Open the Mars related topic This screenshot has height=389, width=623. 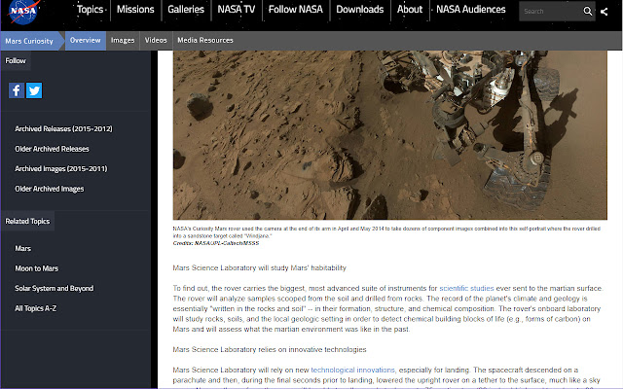click(x=23, y=249)
